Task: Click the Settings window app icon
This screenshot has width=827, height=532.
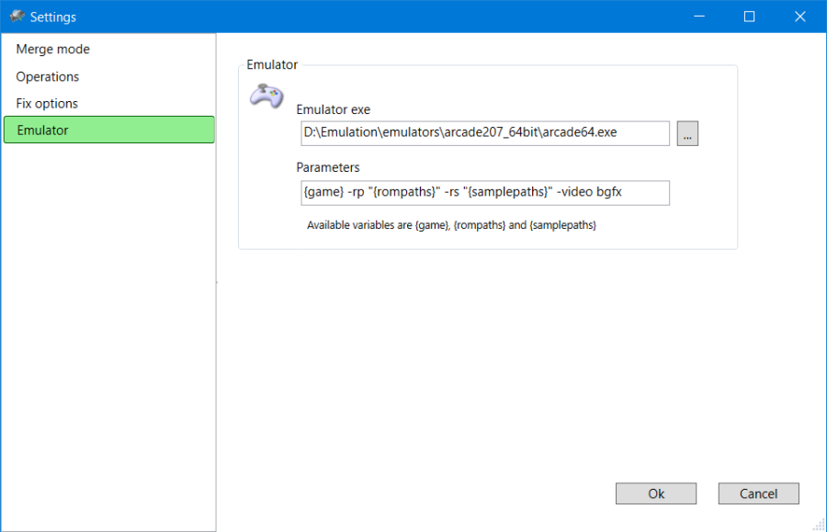Action: click(16, 17)
